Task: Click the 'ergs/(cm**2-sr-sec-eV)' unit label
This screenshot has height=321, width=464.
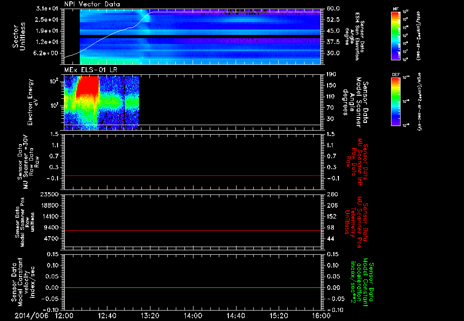Action: (x=419, y=102)
